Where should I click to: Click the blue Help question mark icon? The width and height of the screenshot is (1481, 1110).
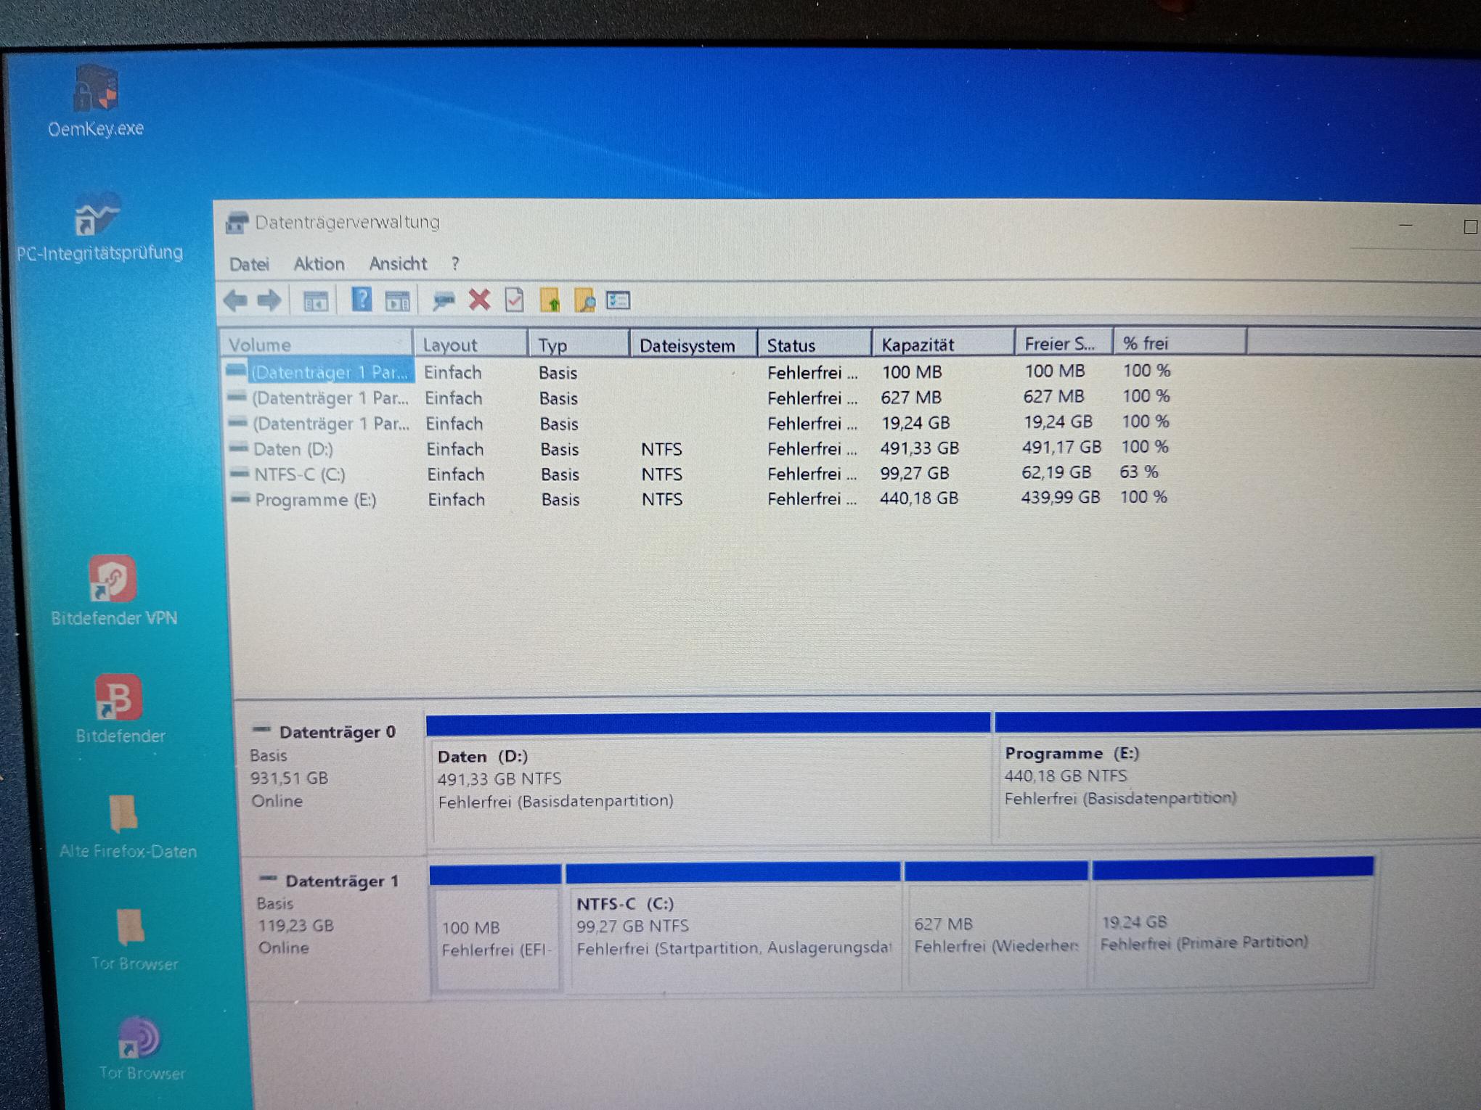pyautogui.click(x=361, y=300)
